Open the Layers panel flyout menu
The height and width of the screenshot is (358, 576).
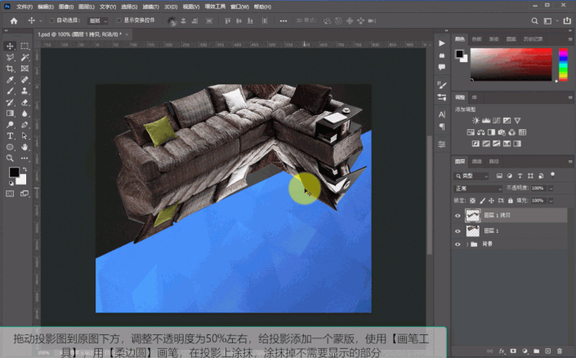pos(570,162)
